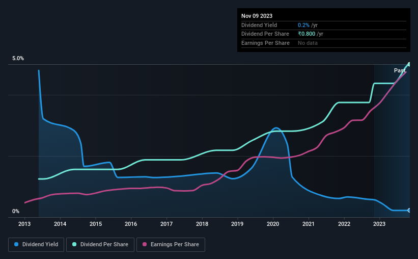Screen dimensions: 418x259
Task: Click the Nov 09 2023 tooltip date
Action: tap(257, 16)
